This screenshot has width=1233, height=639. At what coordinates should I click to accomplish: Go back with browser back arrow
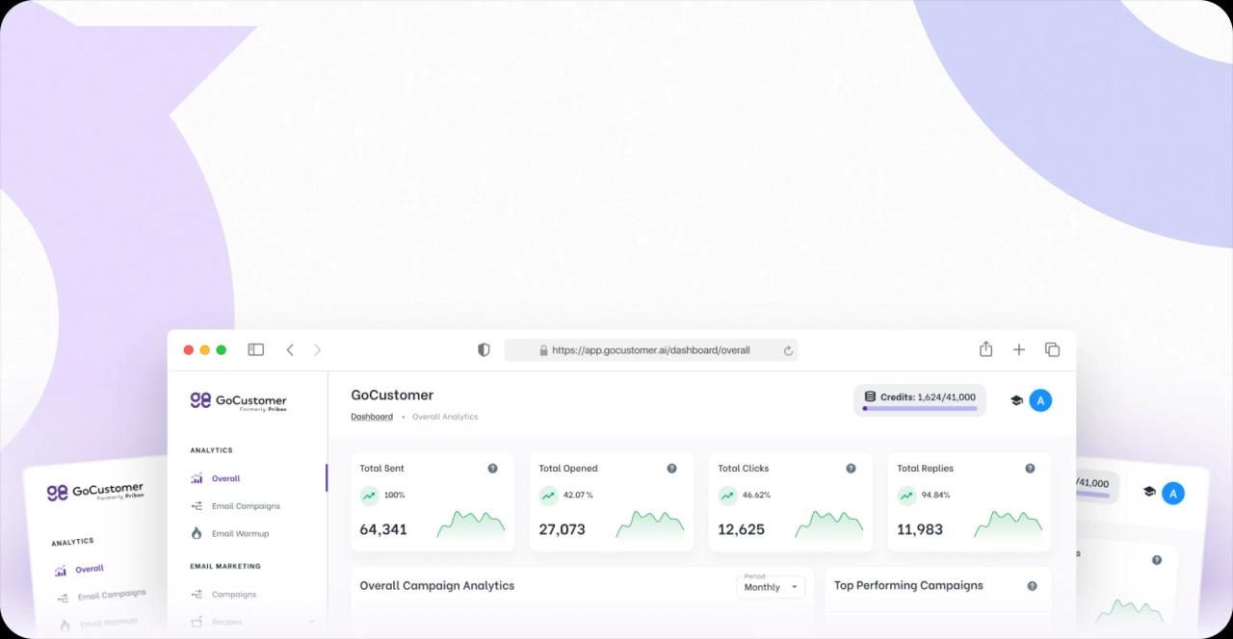[x=290, y=349]
